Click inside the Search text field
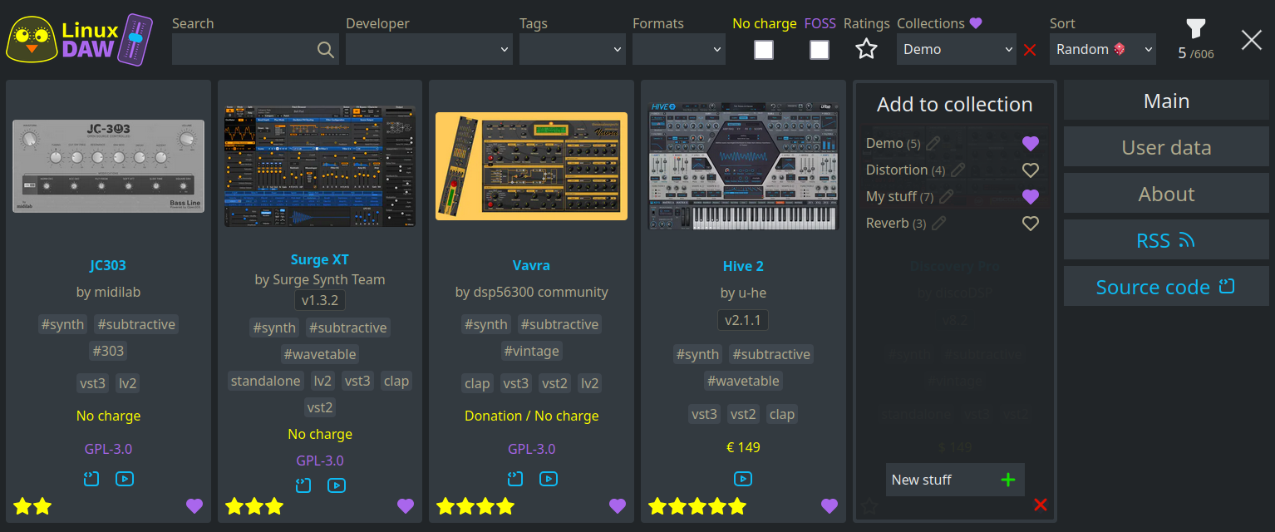 click(x=241, y=50)
